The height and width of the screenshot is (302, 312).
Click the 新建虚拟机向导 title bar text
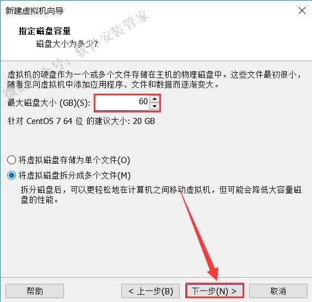[34, 10]
